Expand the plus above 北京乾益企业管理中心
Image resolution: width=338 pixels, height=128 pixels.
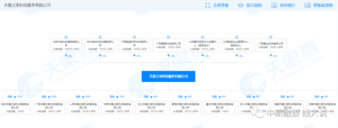(x=237, y=37)
